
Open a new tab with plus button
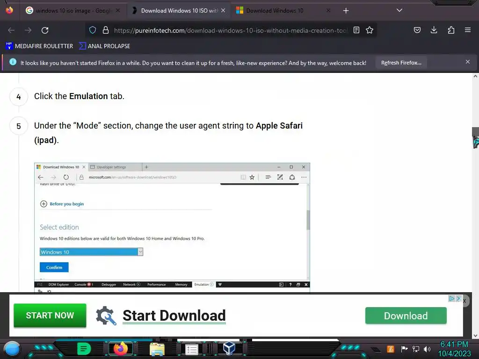point(346,11)
